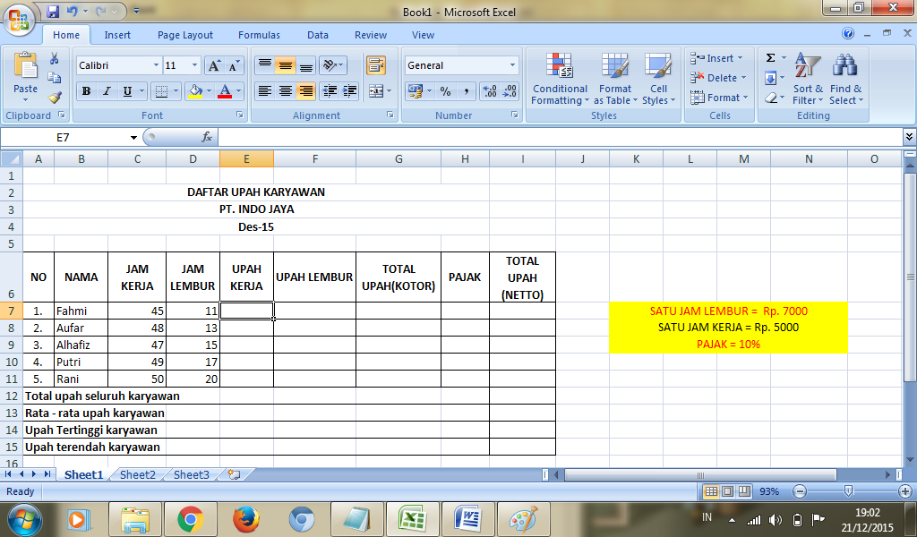Select the Sheet2 tab
This screenshot has width=917, height=537.
pyautogui.click(x=136, y=475)
